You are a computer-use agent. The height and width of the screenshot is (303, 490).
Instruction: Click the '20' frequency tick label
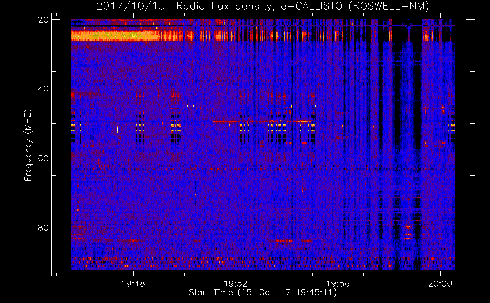tap(43, 20)
